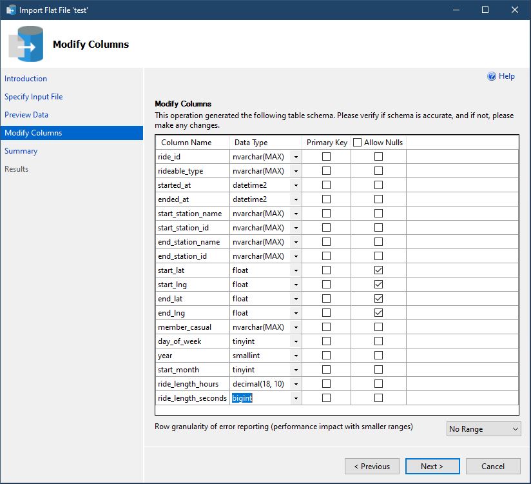Cancel the import wizard
This screenshot has width=531, height=484.
tap(493, 467)
